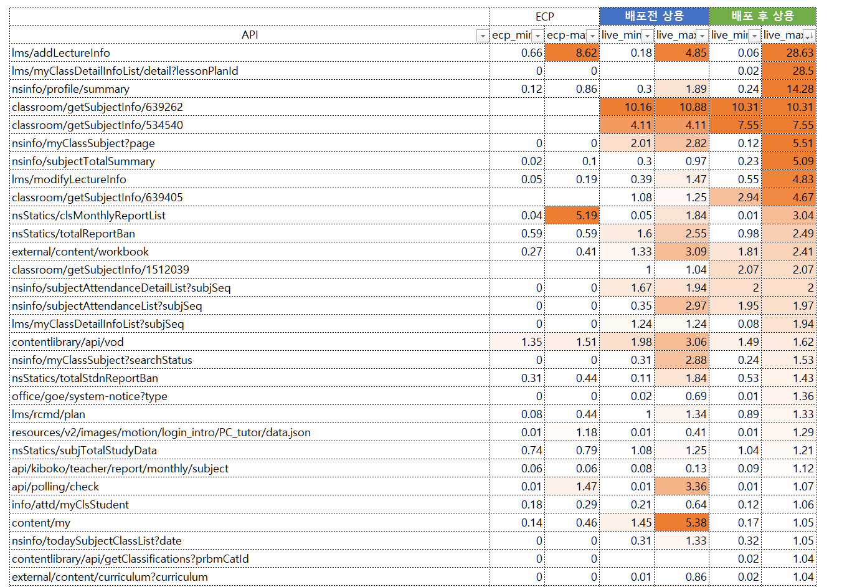Screen dimensions: 852x587
Task: Open the API column filter dropdown
Action: [482, 36]
